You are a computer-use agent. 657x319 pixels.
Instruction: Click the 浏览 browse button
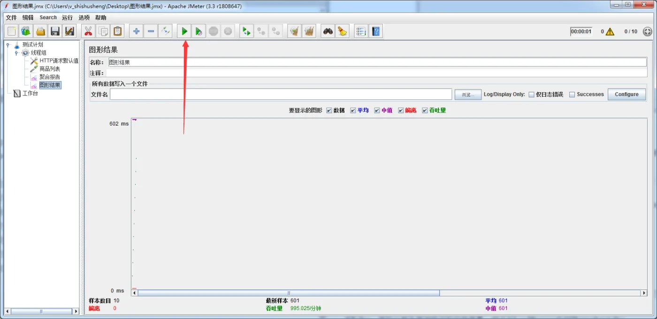tap(468, 95)
